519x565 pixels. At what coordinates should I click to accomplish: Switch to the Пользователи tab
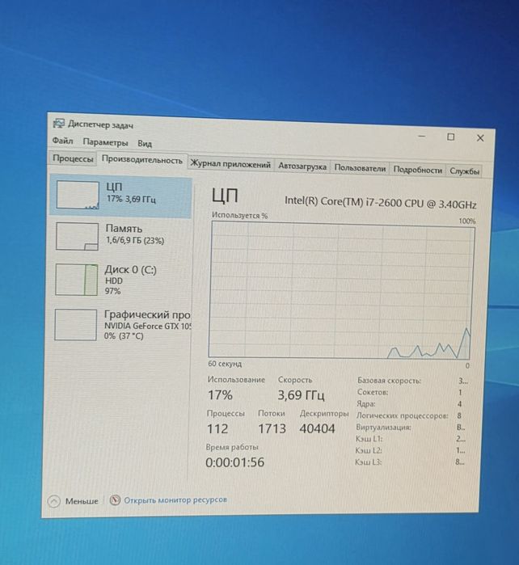(x=360, y=168)
